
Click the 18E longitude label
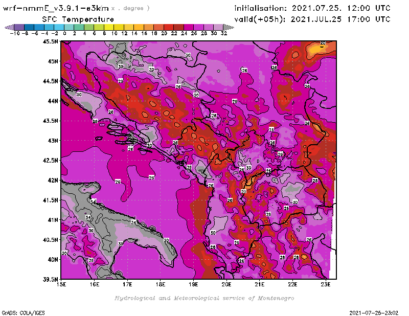161,284
